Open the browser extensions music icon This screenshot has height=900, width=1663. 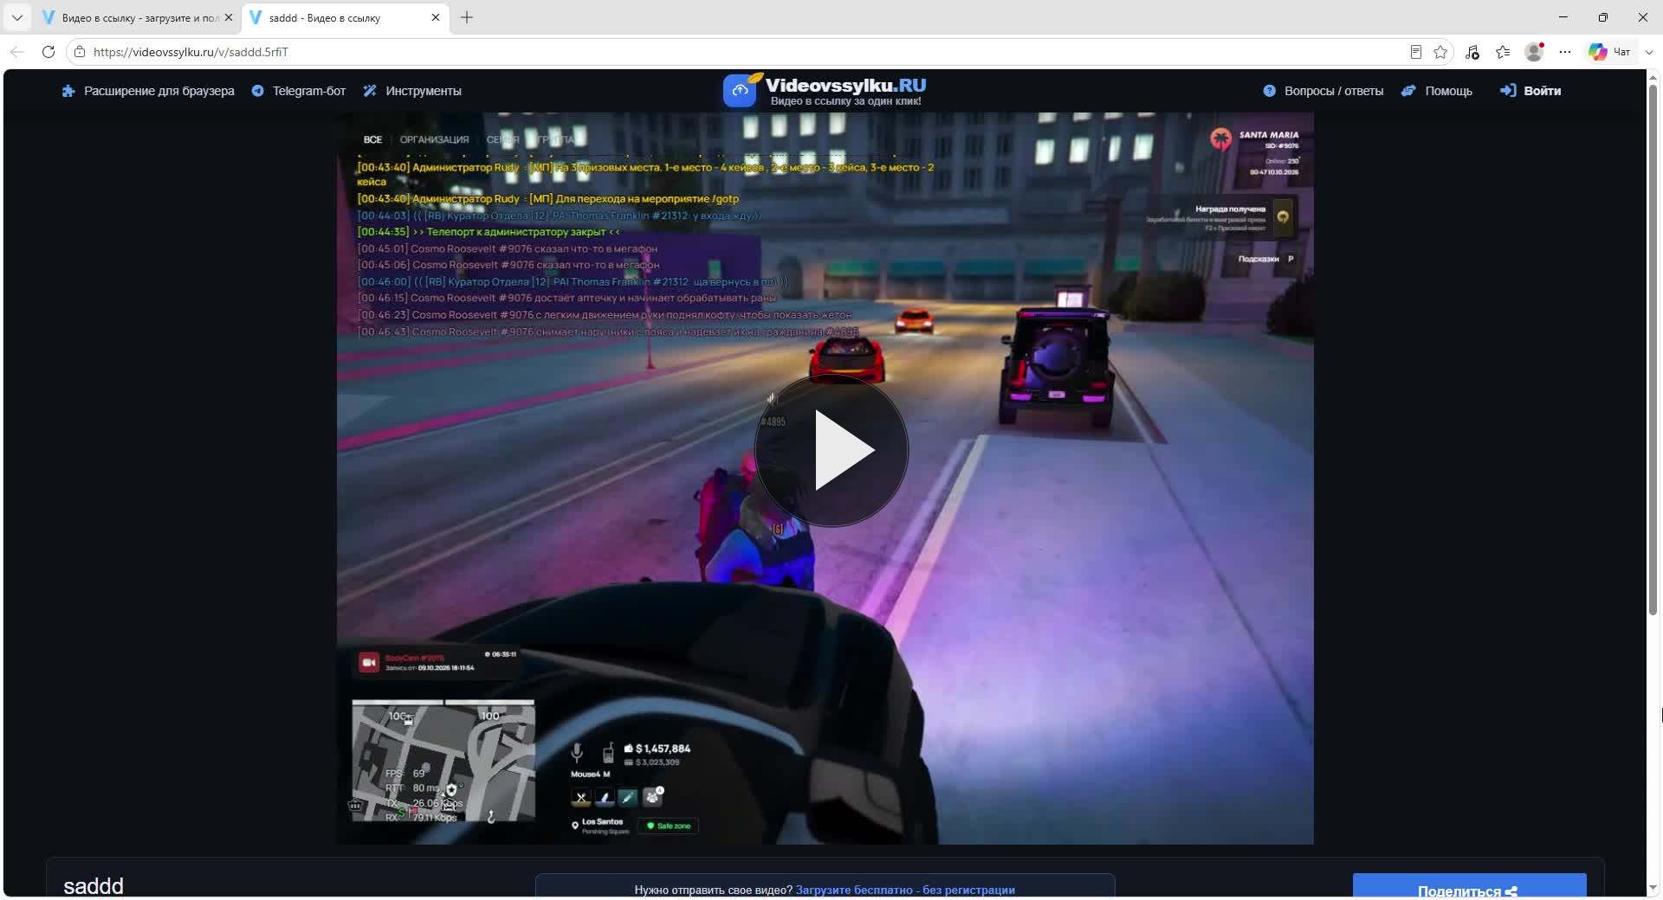pyautogui.click(x=1472, y=52)
